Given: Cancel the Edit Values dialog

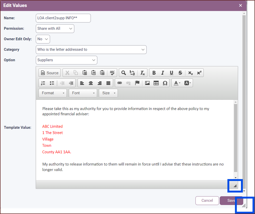Looking at the screenshot, I should [207, 200].
